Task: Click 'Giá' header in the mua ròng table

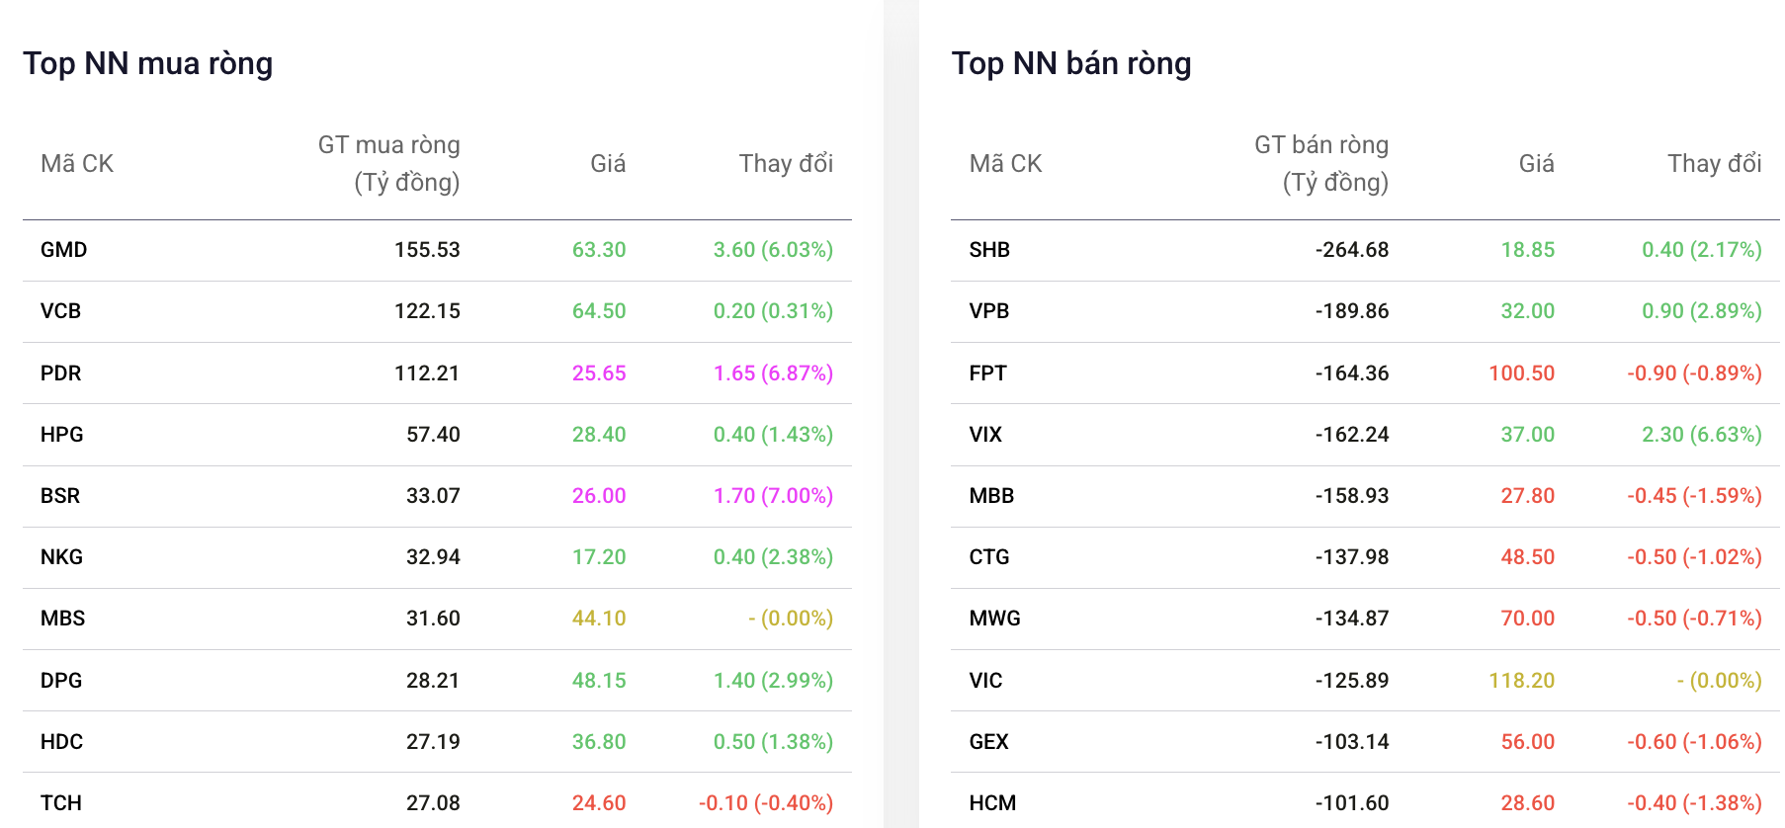Action: click(608, 164)
